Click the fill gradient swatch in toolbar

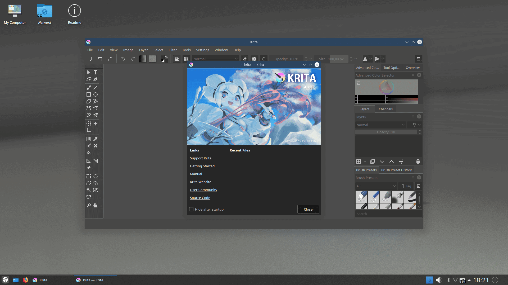pos(143,59)
